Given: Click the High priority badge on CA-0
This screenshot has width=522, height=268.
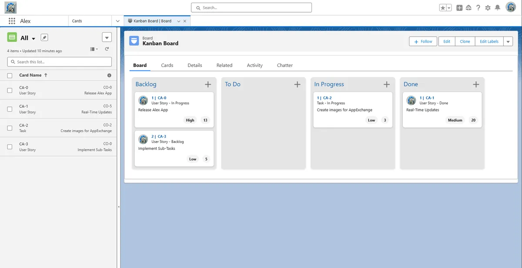Looking at the screenshot, I should click(190, 120).
